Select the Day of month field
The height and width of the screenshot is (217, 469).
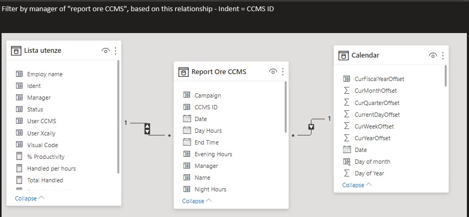[372, 162]
